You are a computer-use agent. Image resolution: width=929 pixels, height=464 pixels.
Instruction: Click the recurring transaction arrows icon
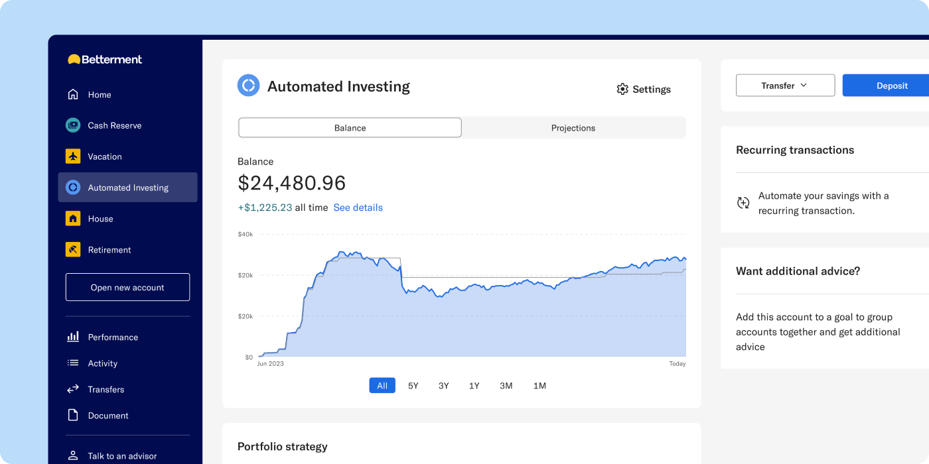743,203
